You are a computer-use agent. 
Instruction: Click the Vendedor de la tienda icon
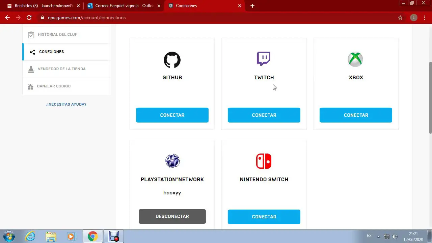point(31,69)
